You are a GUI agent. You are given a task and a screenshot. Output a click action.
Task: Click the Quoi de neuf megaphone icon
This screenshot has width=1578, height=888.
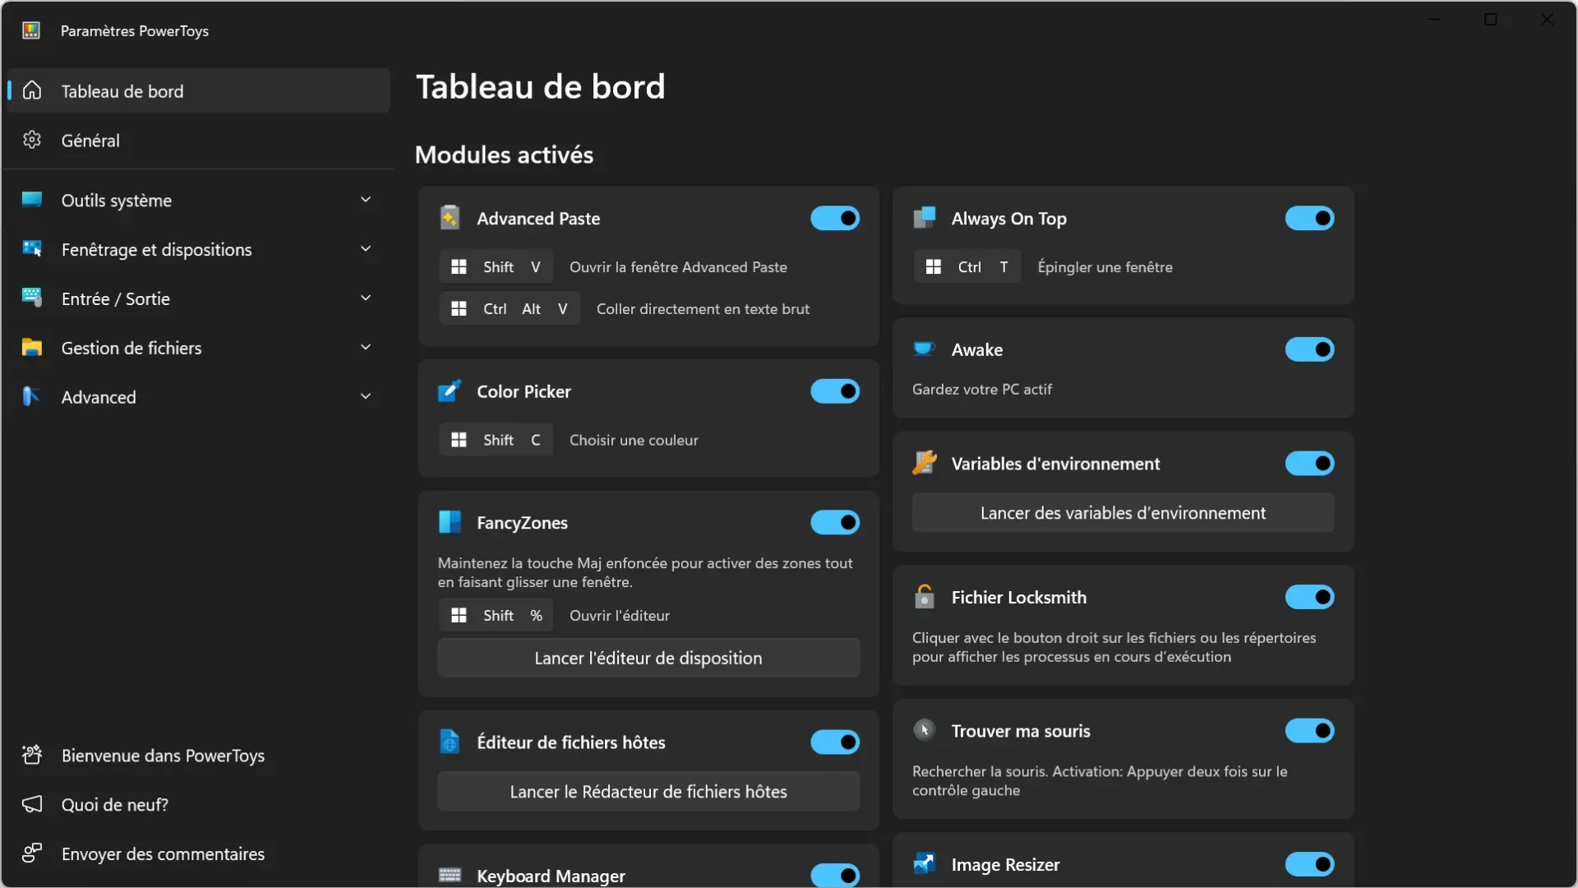tap(32, 804)
